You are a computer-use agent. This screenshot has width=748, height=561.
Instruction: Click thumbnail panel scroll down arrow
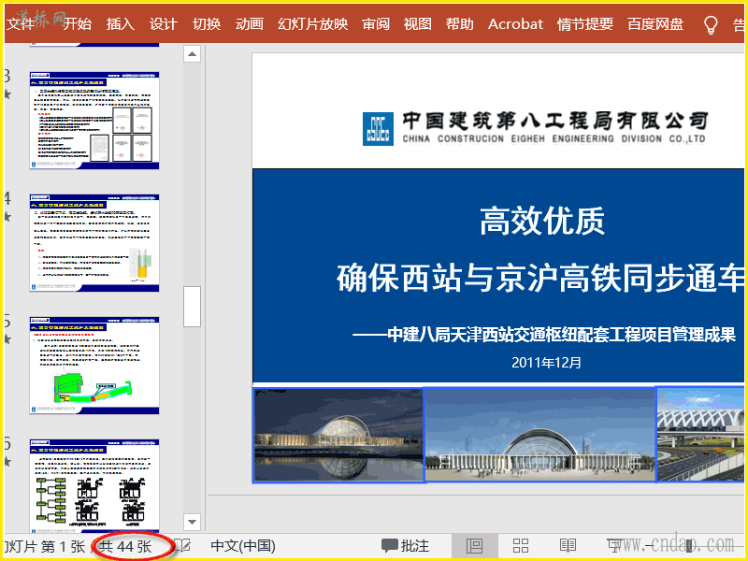pos(192,522)
